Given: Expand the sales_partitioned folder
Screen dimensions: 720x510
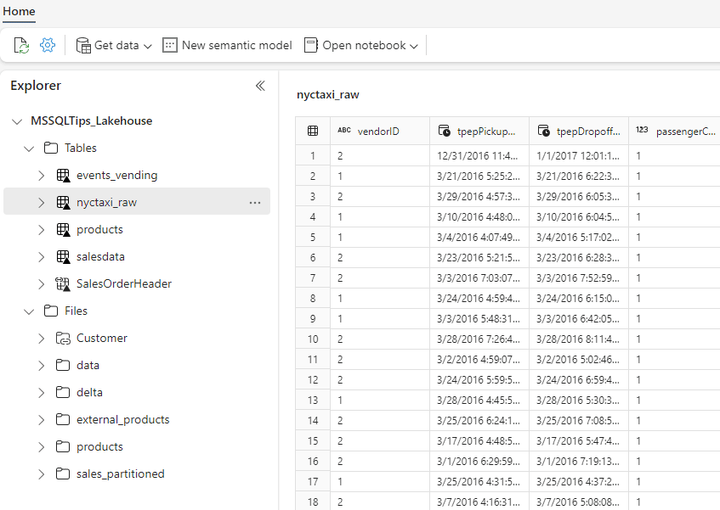Looking at the screenshot, I should click(x=41, y=474).
